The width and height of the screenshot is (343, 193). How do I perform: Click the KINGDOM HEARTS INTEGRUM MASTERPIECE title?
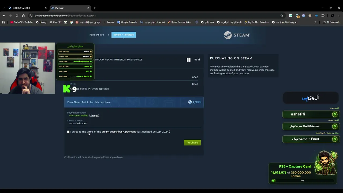coord(118,60)
